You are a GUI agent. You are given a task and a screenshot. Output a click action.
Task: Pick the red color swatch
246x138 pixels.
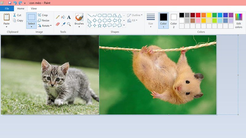[x=198, y=15]
